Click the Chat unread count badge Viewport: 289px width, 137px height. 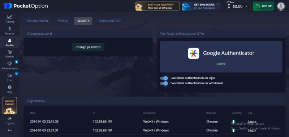click(x=16, y=74)
